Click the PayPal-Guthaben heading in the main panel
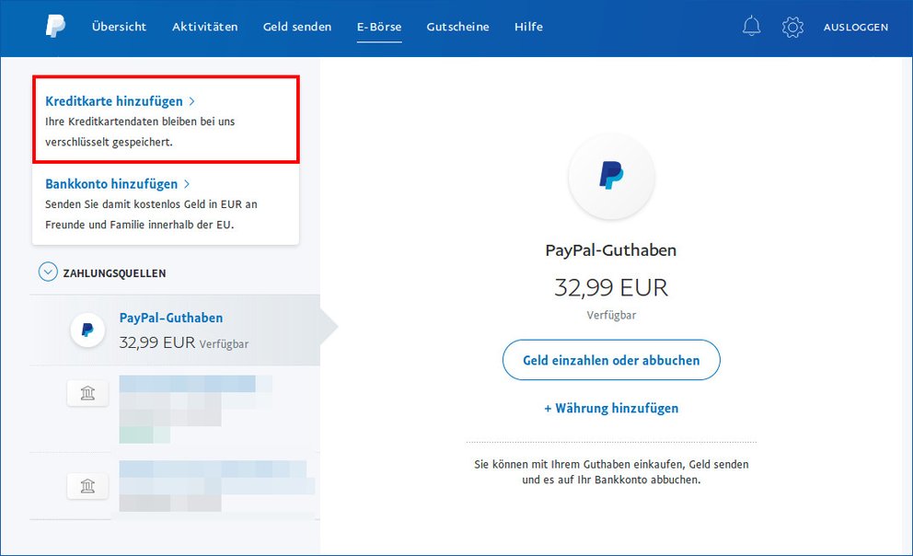Screen dimensions: 913x556 click(611, 250)
